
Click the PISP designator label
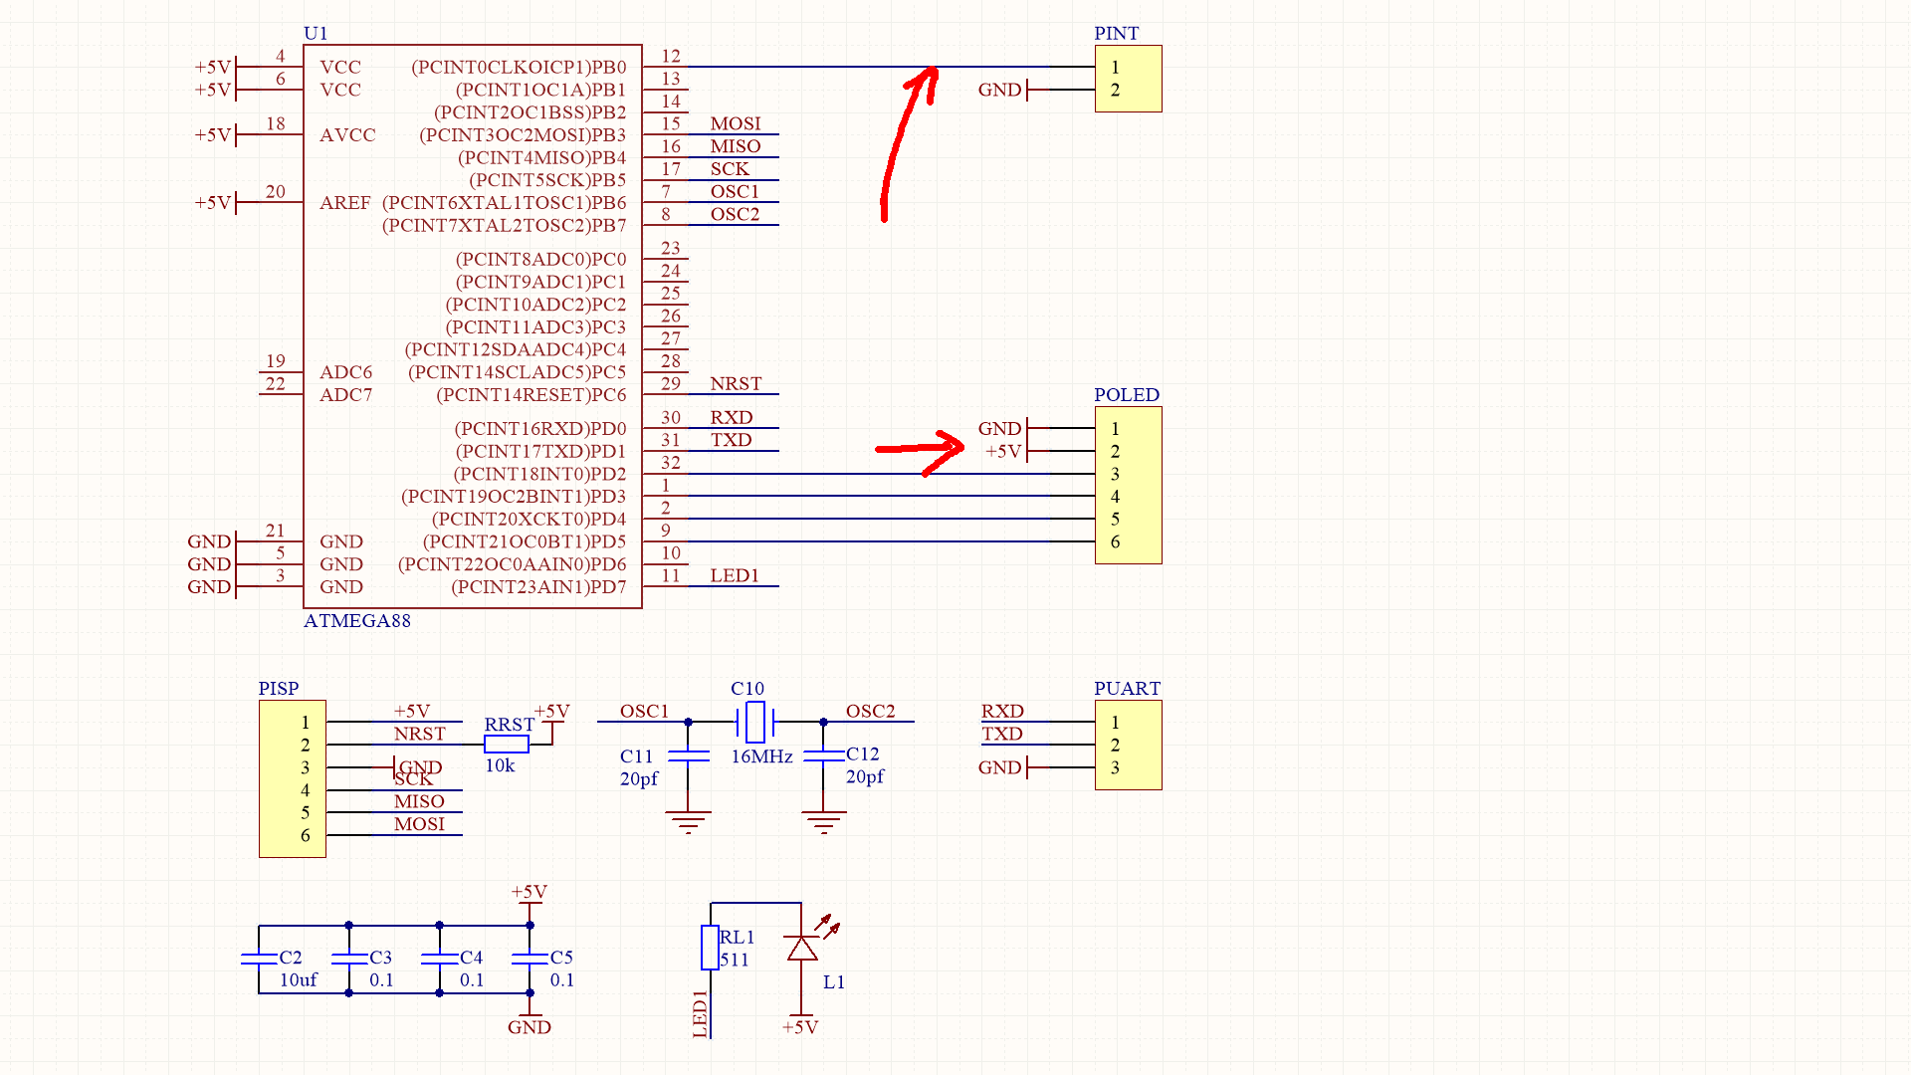point(279,688)
